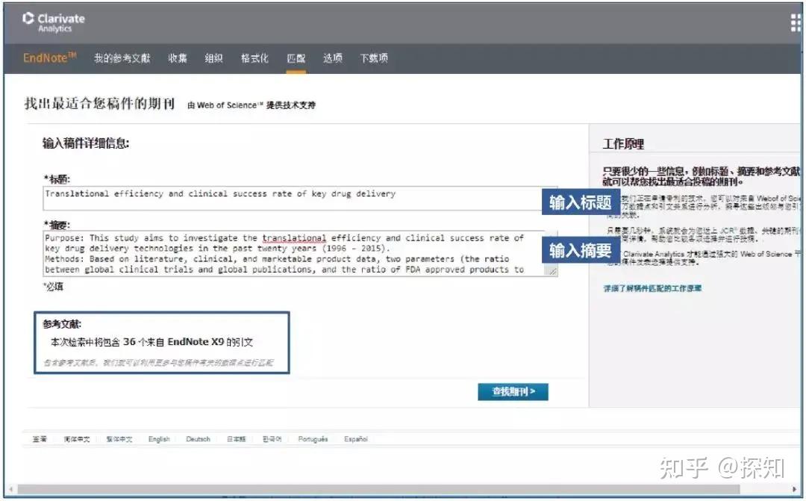806x501 pixels.
Task: Open the 下载项 tab
Action: (374, 58)
